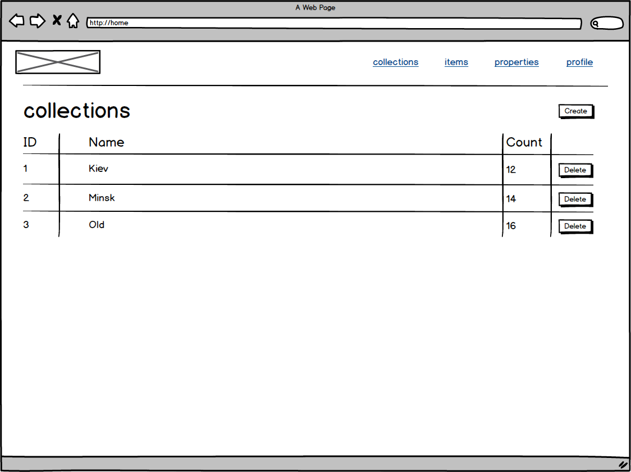The width and height of the screenshot is (631, 472).
Task: Select the Old name cell
Action: [97, 225]
